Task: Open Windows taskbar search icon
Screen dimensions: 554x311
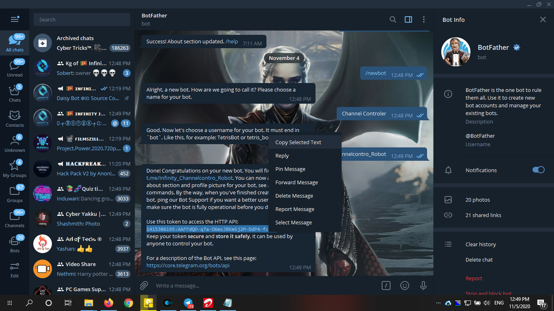Action: pos(29,302)
